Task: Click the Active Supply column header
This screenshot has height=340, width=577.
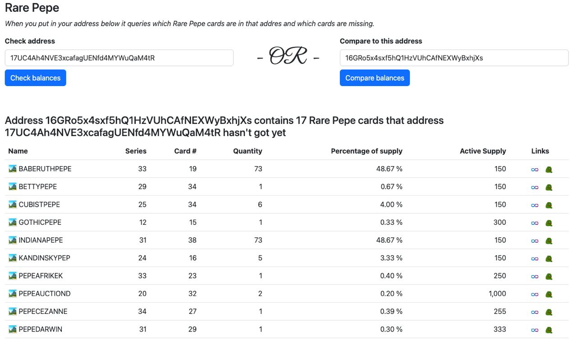Action: pyautogui.click(x=483, y=151)
